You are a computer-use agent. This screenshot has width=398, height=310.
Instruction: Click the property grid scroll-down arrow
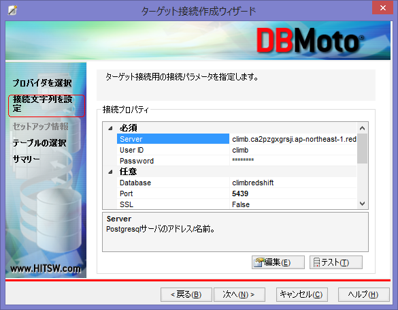[x=362, y=204]
